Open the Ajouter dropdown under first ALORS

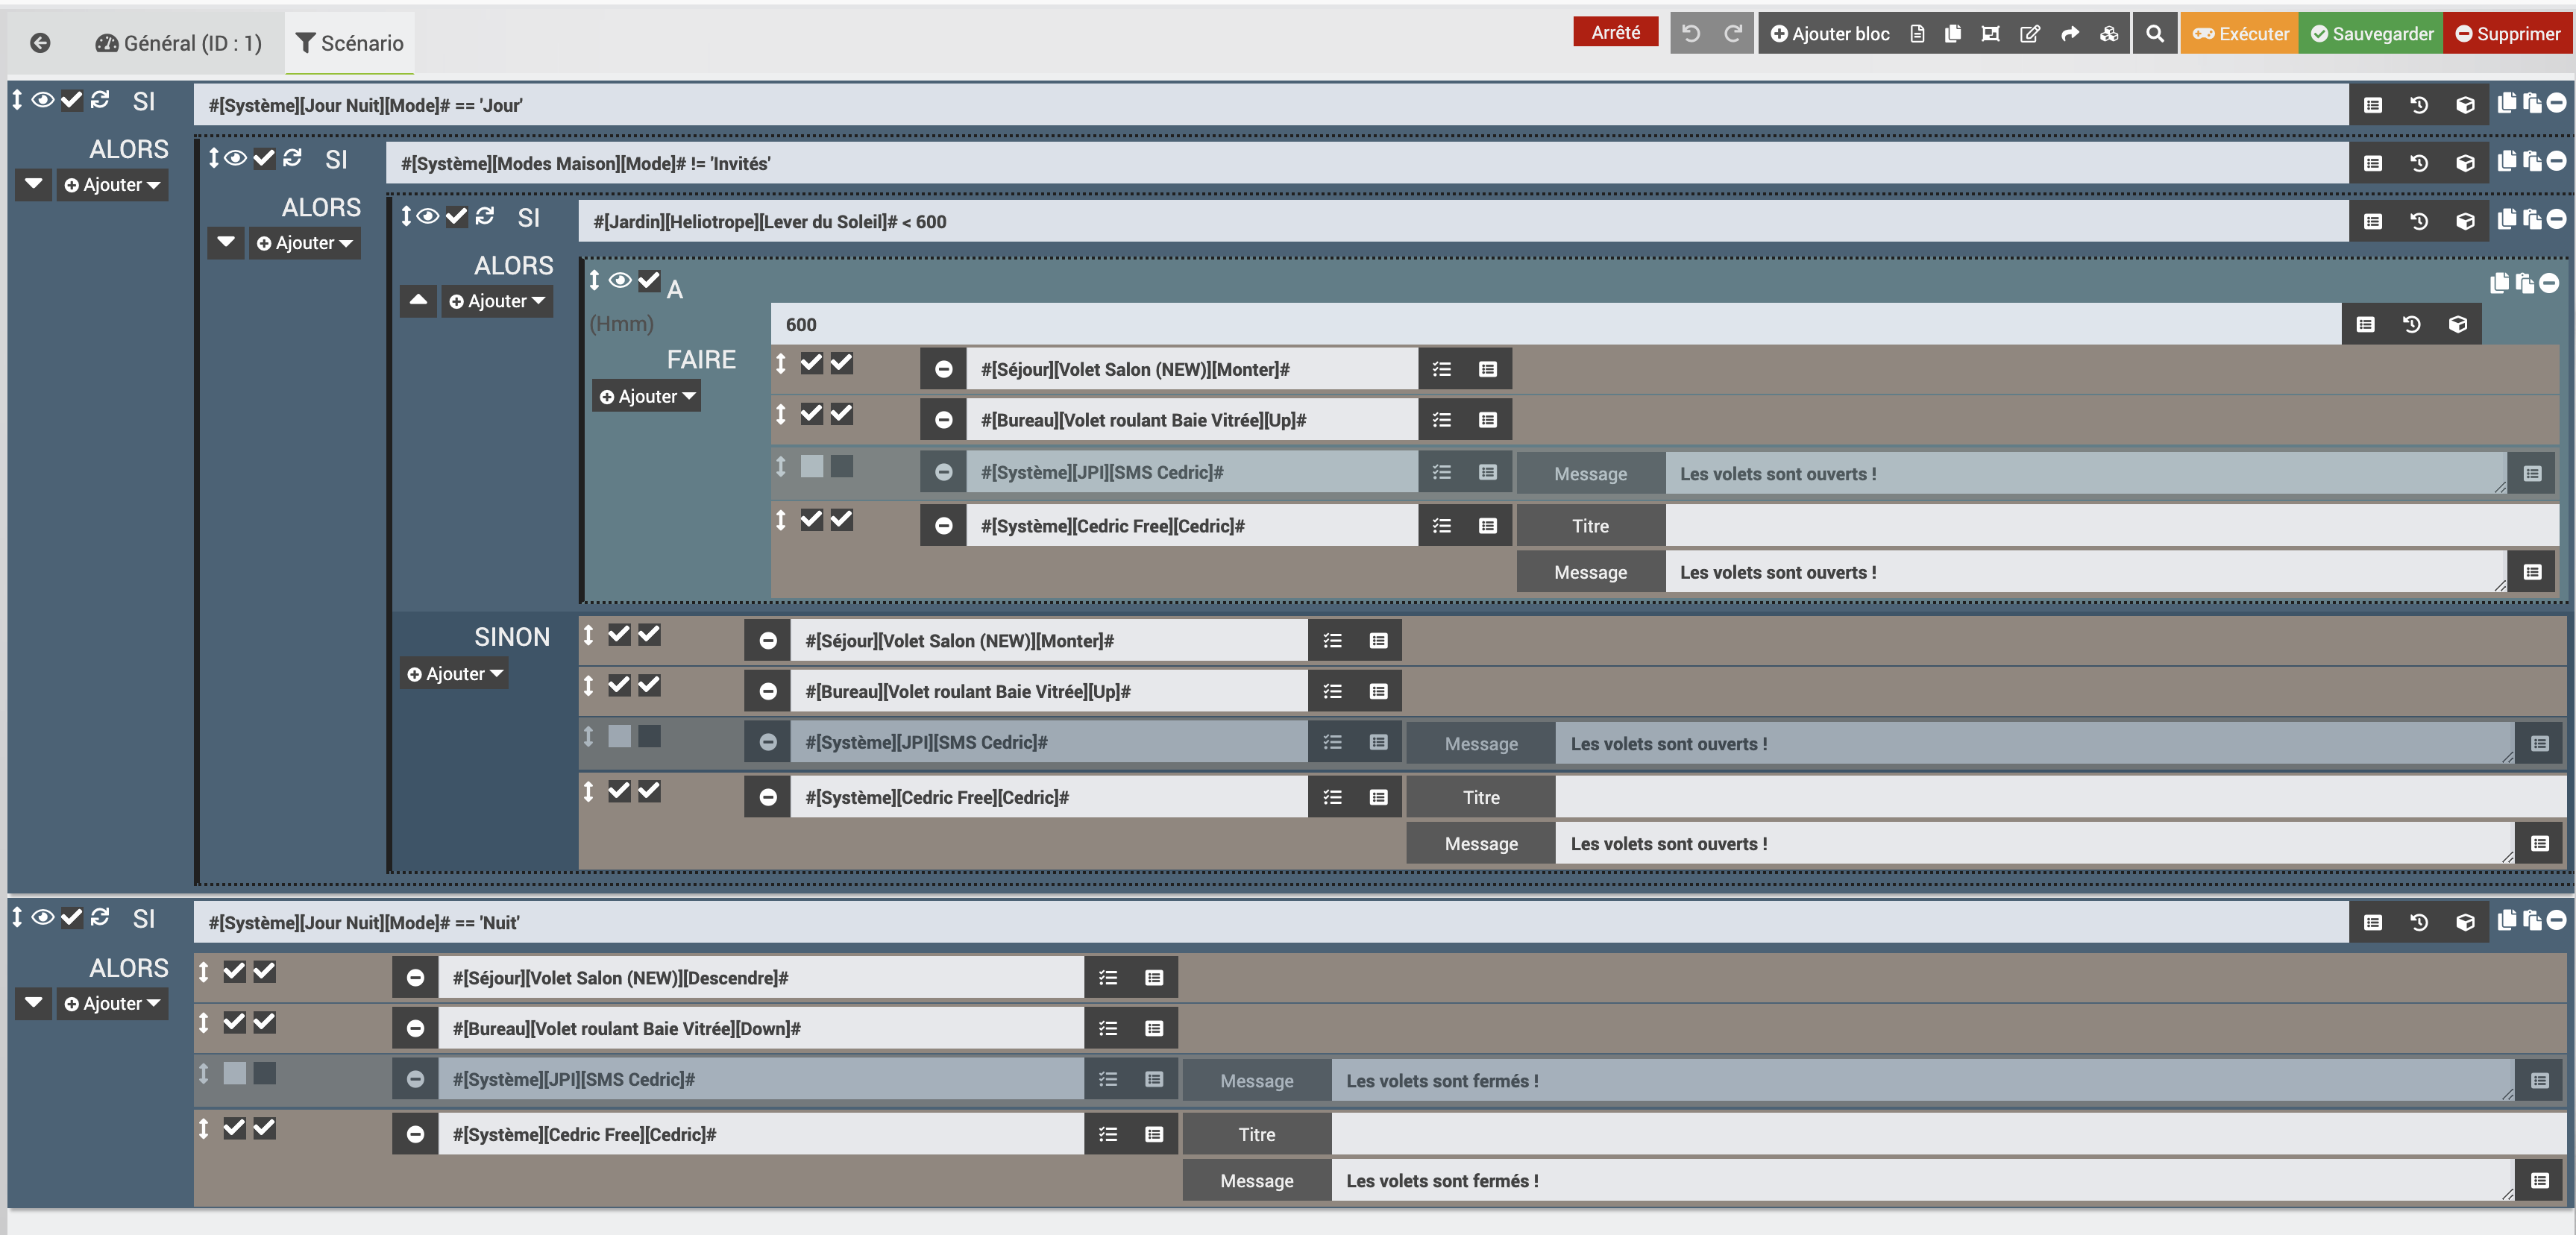pyautogui.click(x=112, y=185)
